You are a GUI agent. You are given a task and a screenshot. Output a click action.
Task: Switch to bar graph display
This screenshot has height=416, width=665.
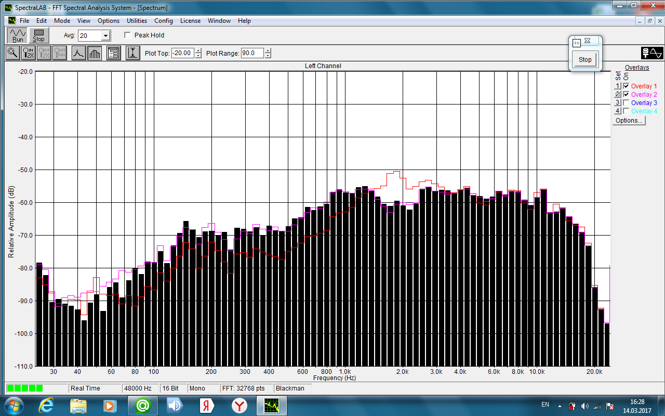(x=95, y=53)
